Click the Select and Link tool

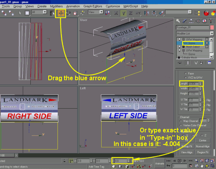pos(4,13)
